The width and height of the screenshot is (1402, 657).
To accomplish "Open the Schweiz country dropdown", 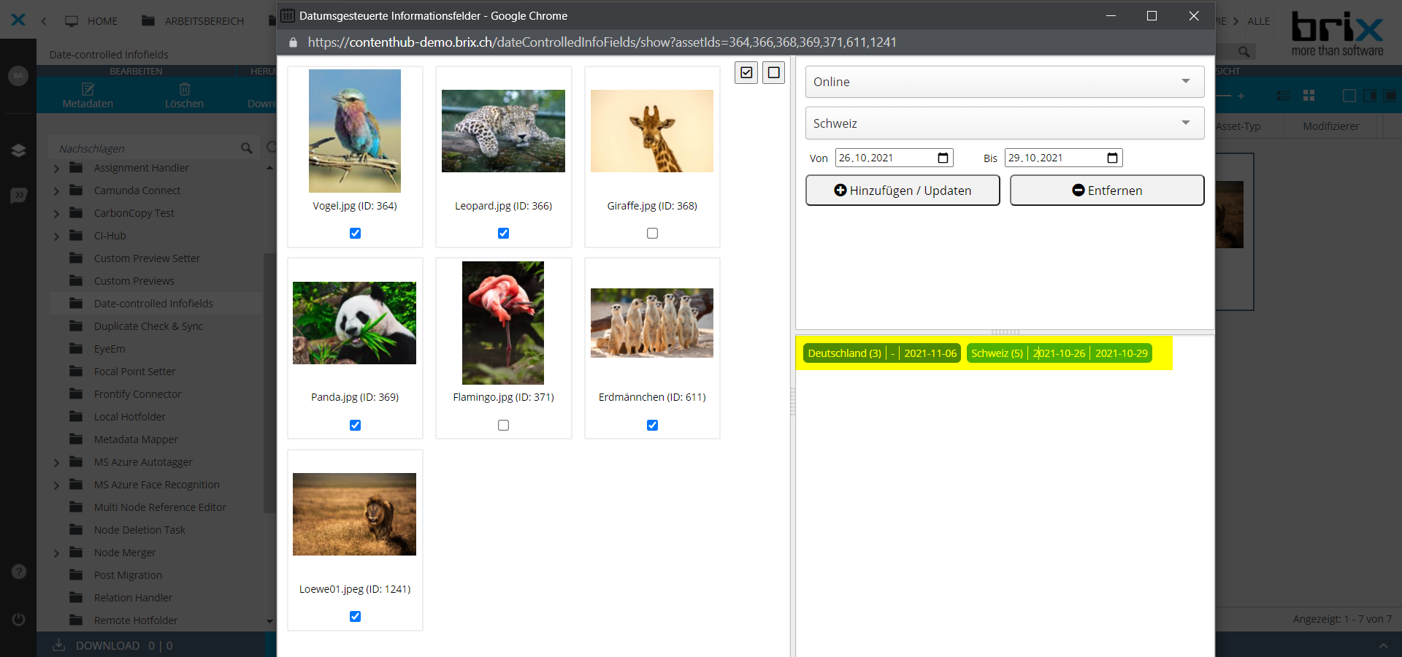I will pos(1004,123).
